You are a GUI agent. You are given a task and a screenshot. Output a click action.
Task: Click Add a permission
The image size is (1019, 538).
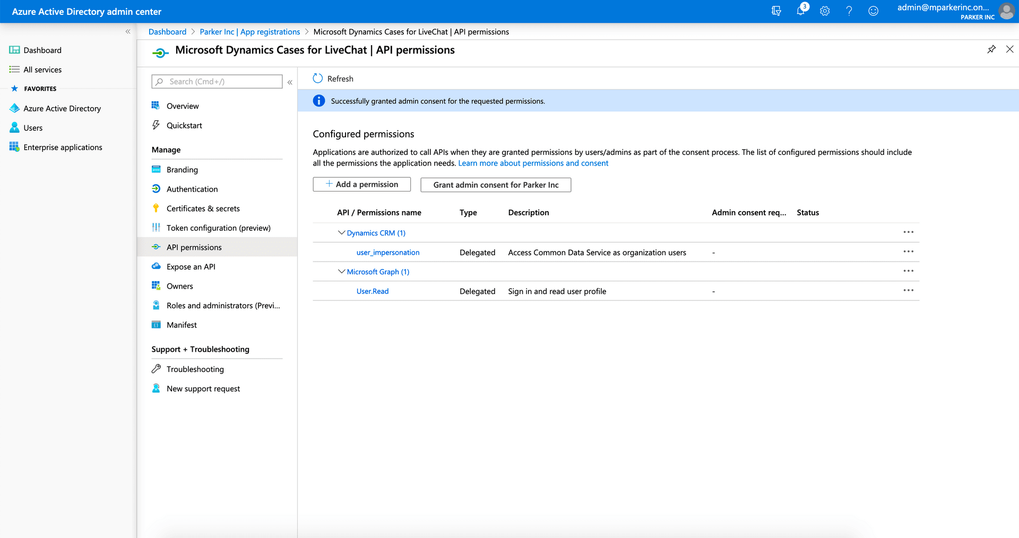tap(361, 184)
